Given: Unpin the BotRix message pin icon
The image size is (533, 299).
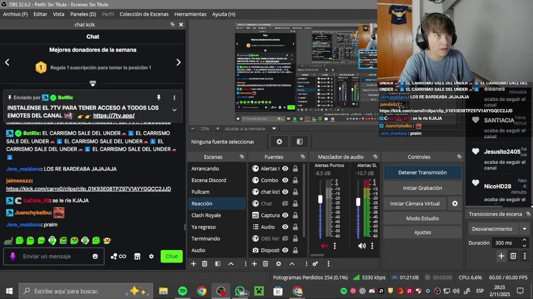Looking at the screenshot, I should click(x=159, y=98).
